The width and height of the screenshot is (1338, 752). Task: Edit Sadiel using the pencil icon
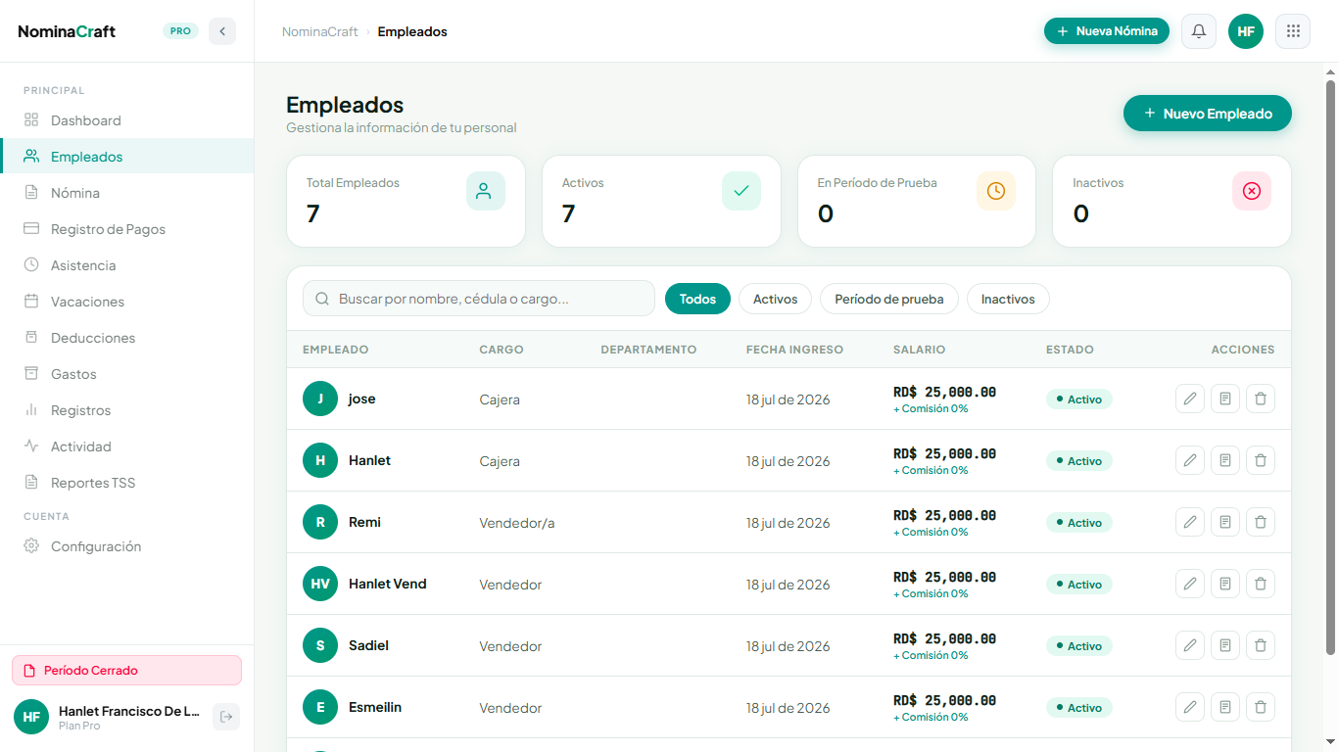pyautogui.click(x=1190, y=645)
